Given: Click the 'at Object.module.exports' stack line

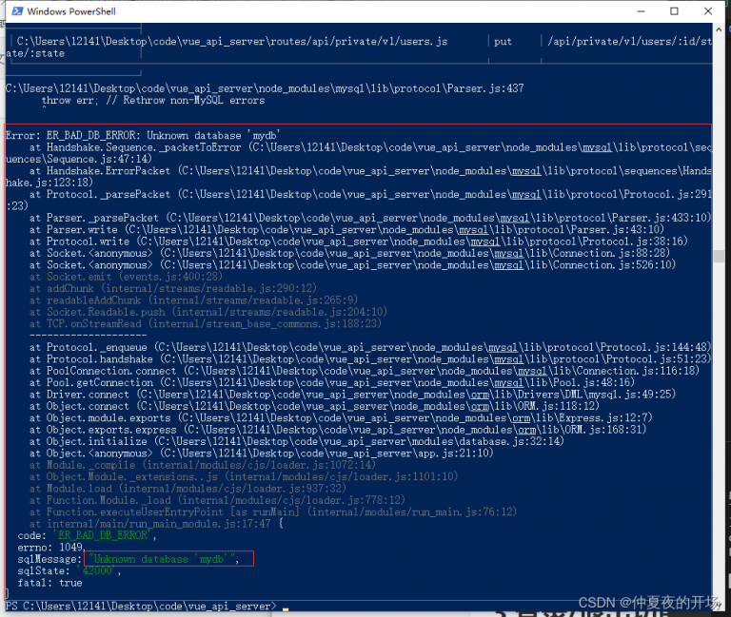Looking at the screenshot, I should coord(341,417).
